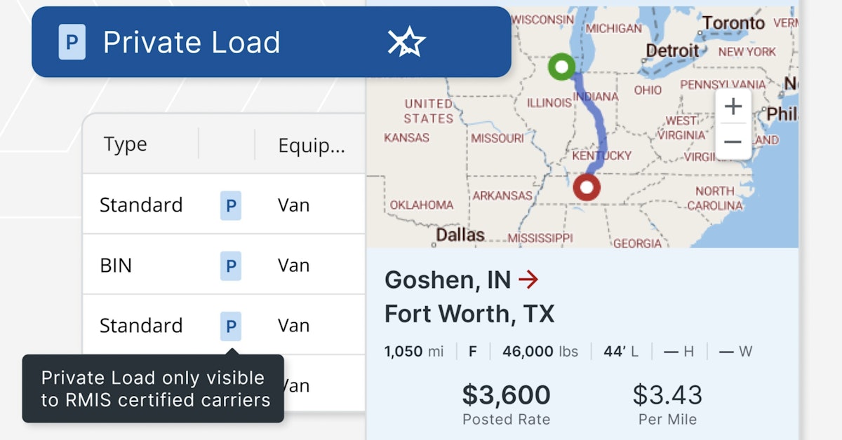
Task: Select the red destination marker on the map
Action: pos(585,187)
